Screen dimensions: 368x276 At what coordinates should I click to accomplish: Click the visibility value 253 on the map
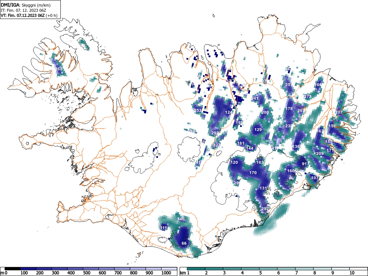(x=198, y=110)
